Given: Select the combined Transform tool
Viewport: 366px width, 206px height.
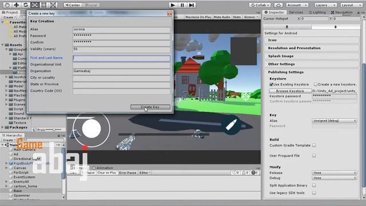Looking at the screenshot, I should 53,5.
